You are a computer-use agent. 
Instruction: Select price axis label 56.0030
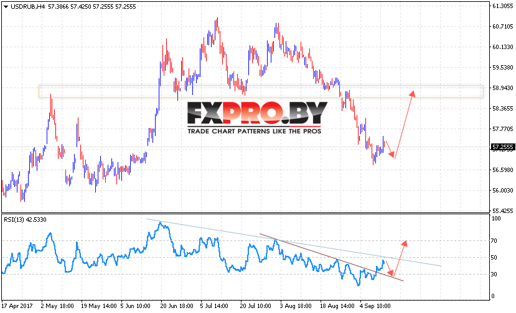click(503, 191)
